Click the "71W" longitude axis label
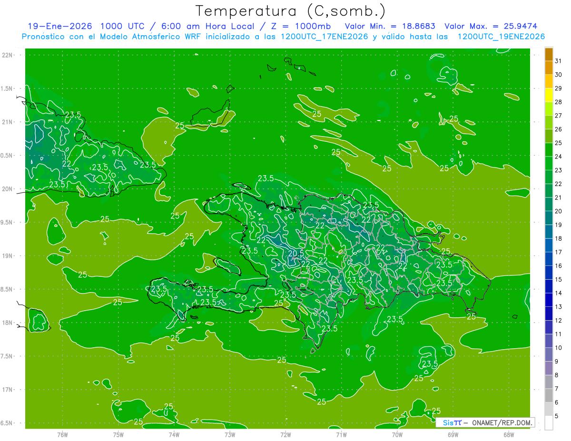This screenshot has width=571, height=441. point(341,435)
